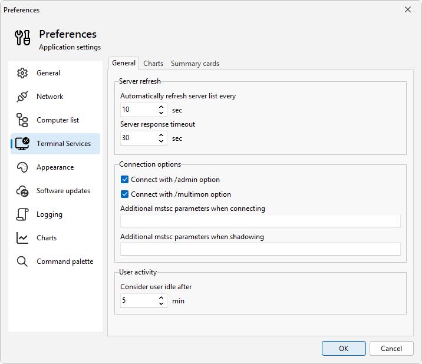The height and width of the screenshot is (364, 422).
Task: Click the Logging scroll icon
Action: 22,214
